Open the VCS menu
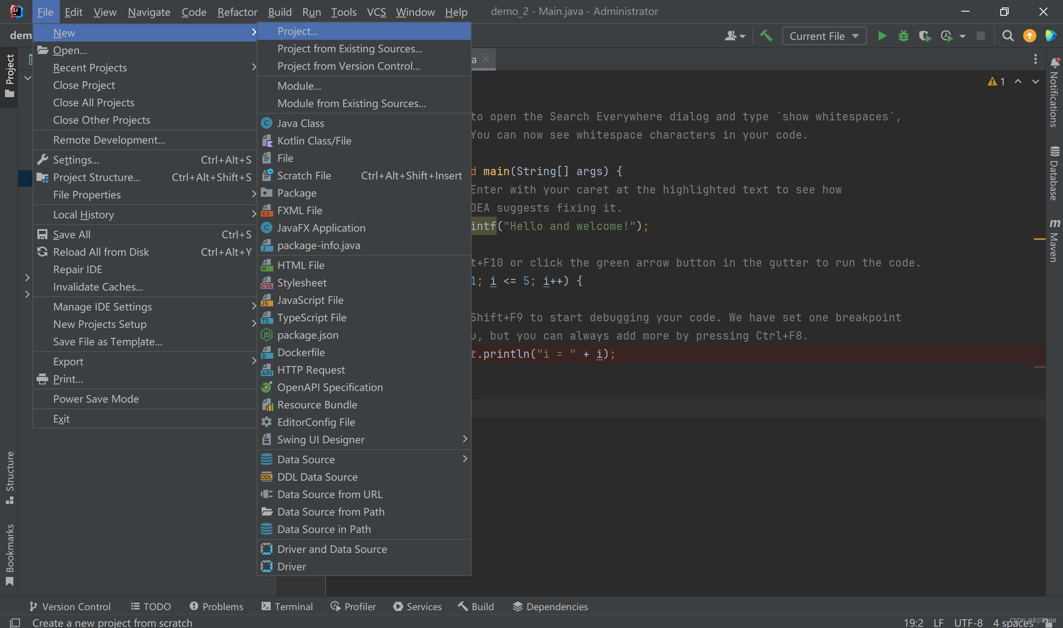1063x628 pixels. click(376, 12)
